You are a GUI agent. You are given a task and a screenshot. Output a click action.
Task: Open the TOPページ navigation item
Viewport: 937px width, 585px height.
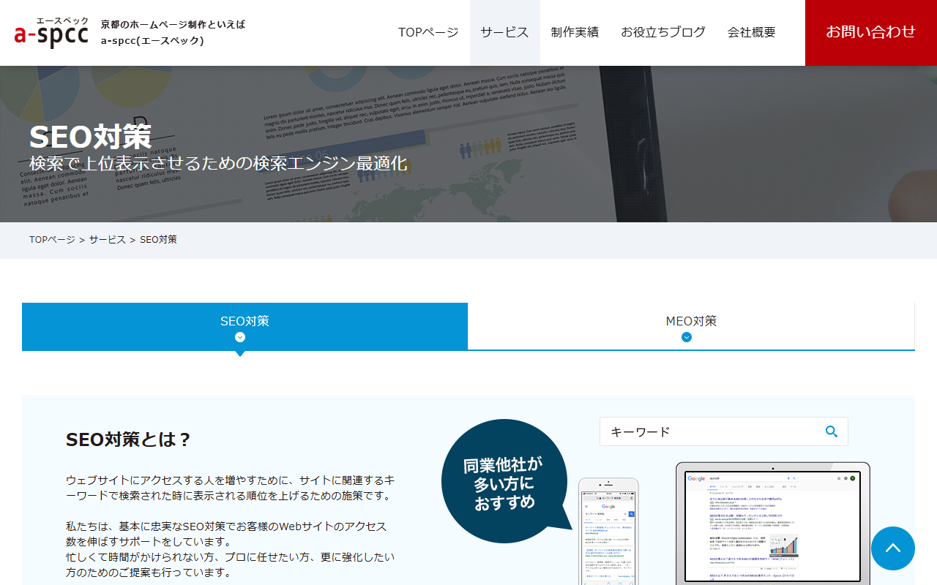click(x=428, y=32)
